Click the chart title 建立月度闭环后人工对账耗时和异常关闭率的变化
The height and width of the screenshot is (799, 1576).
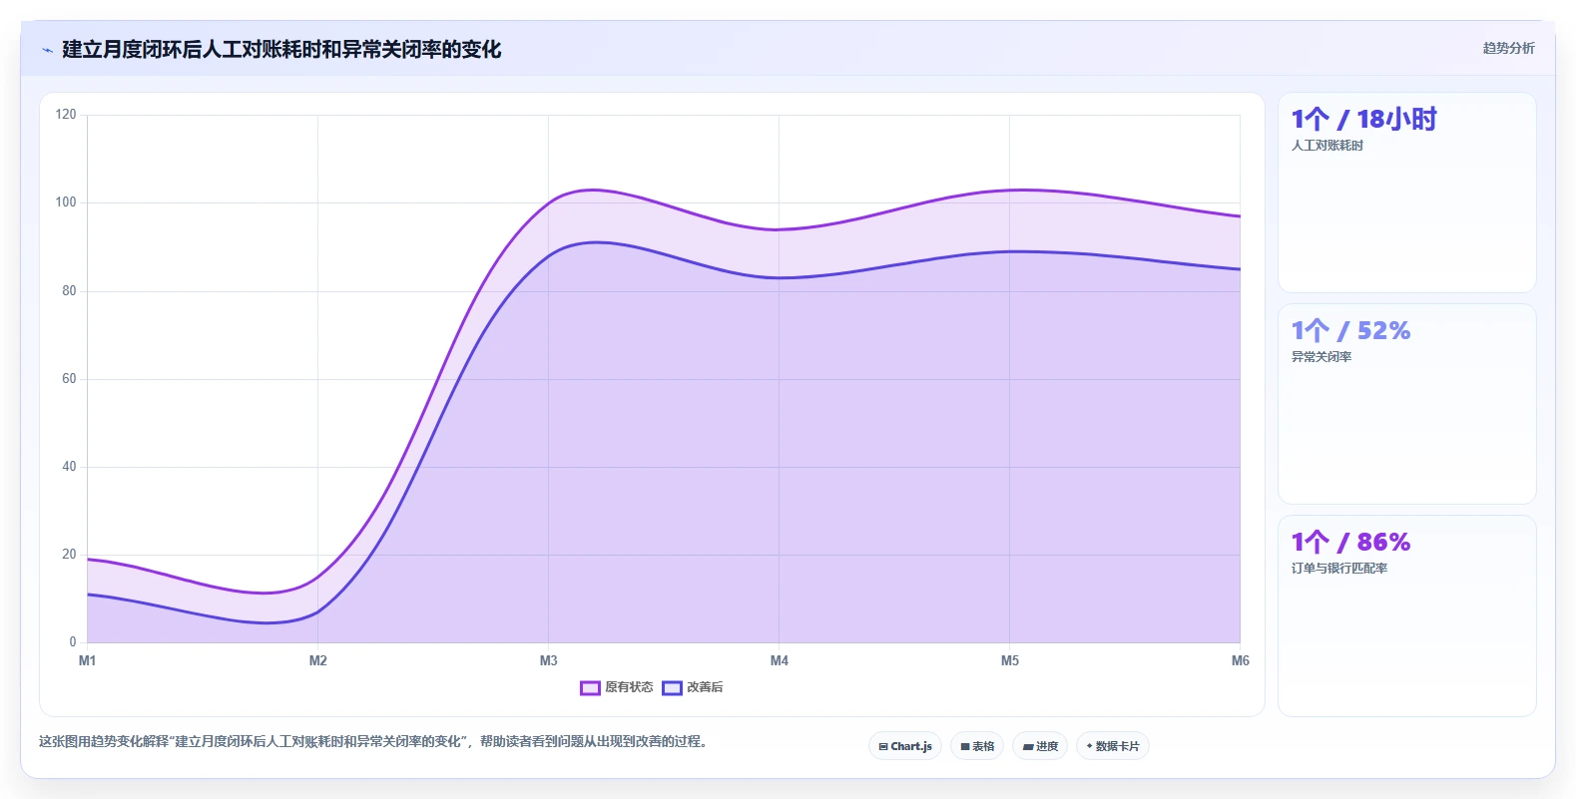pyautogui.click(x=281, y=49)
